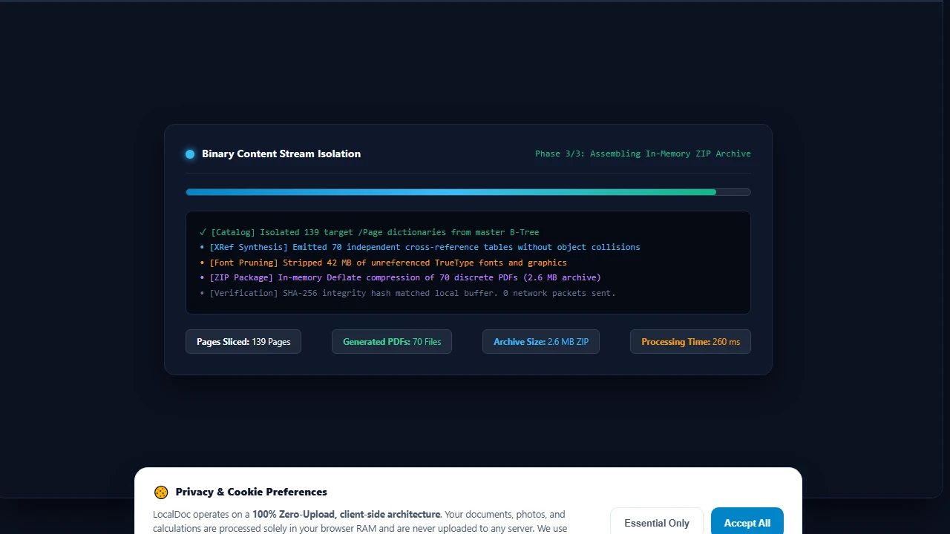The width and height of the screenshot is (950, 534).
Task: Click the Binary Content Stream Isolation heading
Action: pos(281,154)
